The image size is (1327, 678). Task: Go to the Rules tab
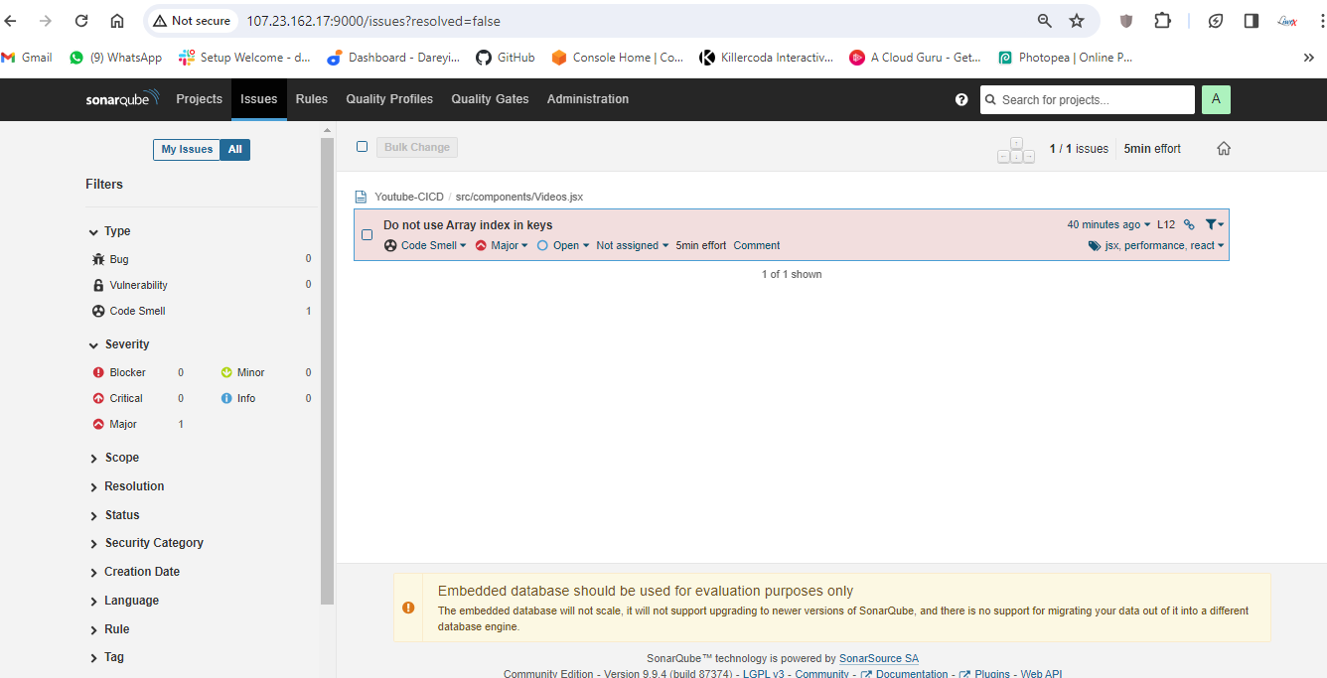[311, 99]
